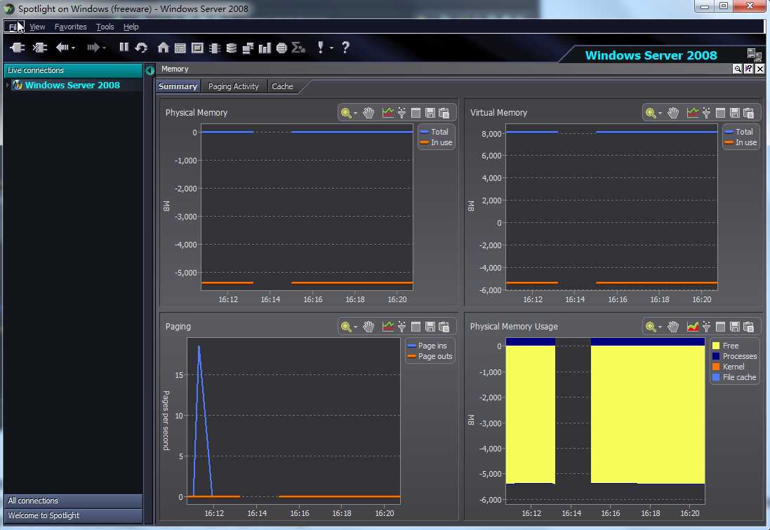Click the chart type icon on Physical Memory chart
770x530 pixels.
(x=388, y=114)
